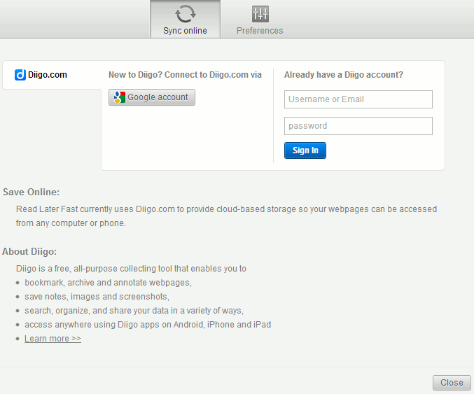The height and width of the screenshot is (394, 474).
Task: Click the Diigo logo icon
Action: pos(20,75)
